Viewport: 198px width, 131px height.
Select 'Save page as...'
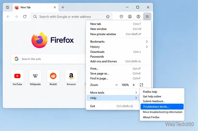pos(118,74)
